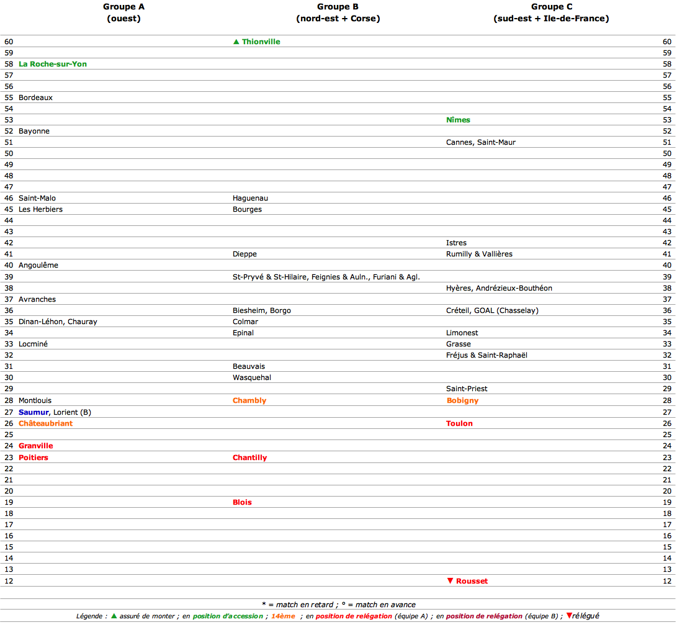The image size is (677, 635).
Task: Select the Groupe C (sud-est + Ile-de-France) header
Action: click(x=552, y=12)
